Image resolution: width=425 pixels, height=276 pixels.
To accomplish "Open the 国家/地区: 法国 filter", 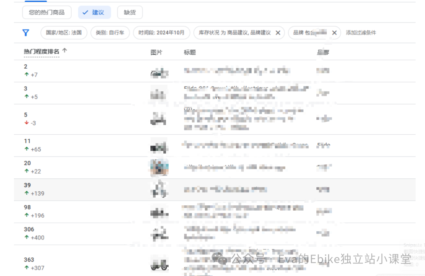I will pos(64,33).
